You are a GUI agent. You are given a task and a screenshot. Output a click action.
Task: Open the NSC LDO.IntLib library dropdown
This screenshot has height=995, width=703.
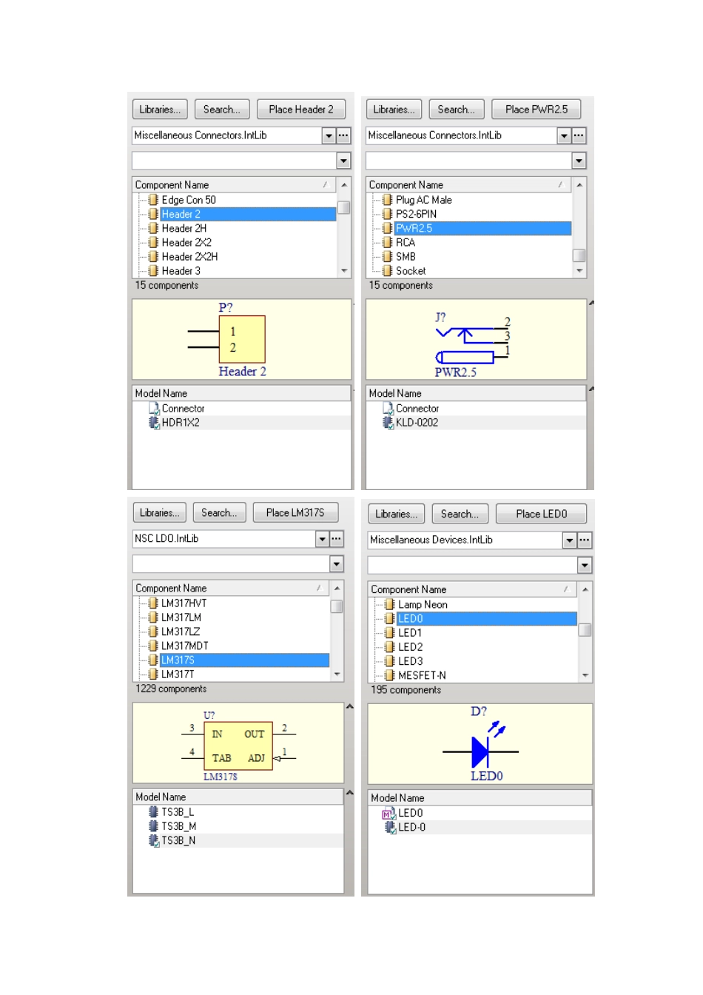(x=322, y=539)
